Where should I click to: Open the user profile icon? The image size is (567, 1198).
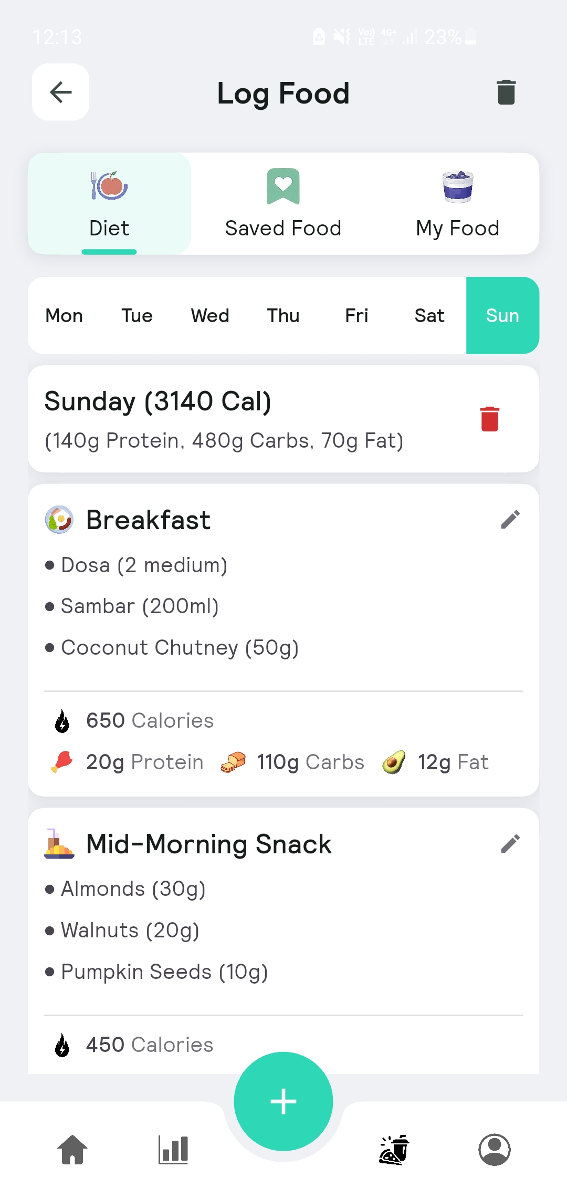pos(494,1150)
